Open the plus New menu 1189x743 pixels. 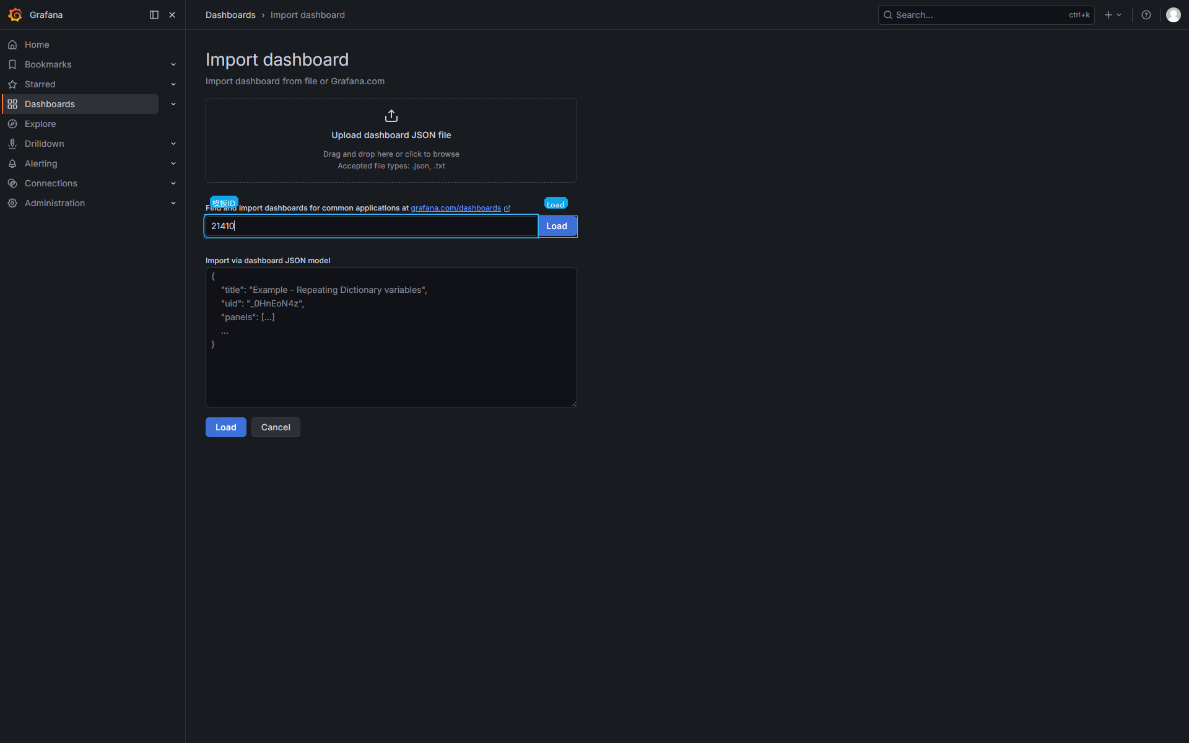(1113, 15)
